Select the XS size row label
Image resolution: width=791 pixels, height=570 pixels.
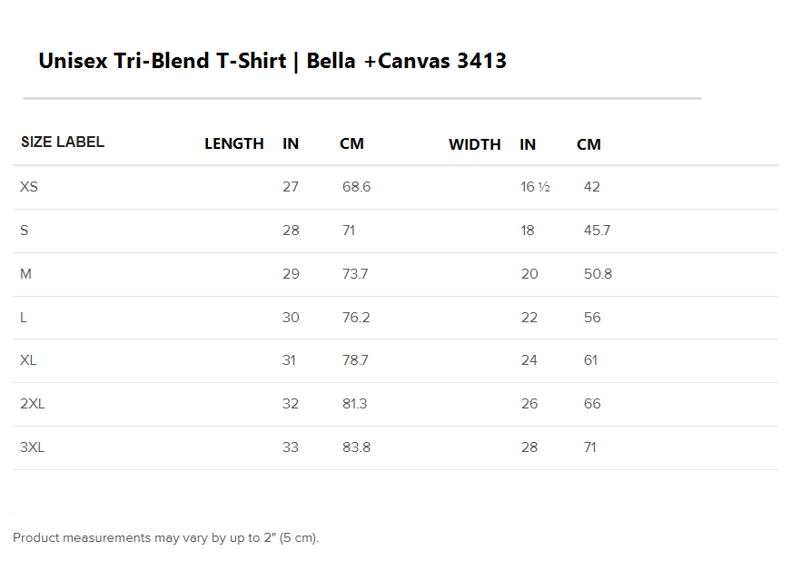pyautogui.click(x=29, y=187)
